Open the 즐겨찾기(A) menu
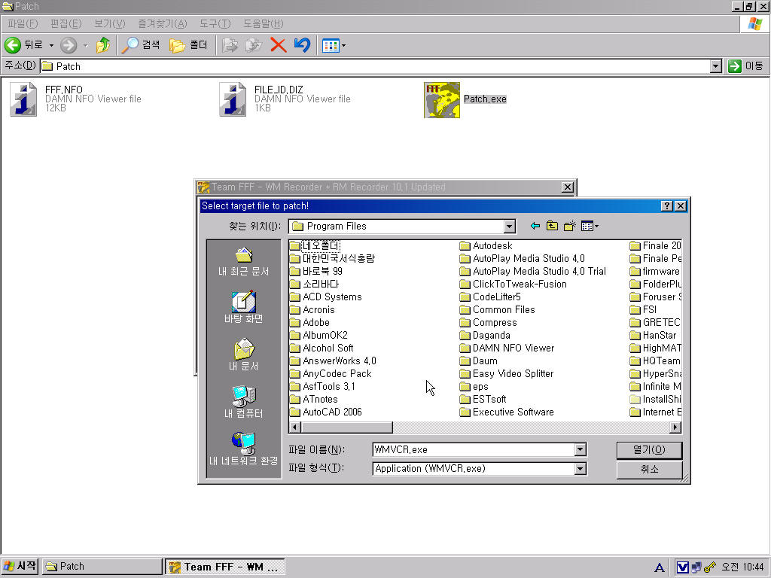771x578 pixels. tap(163, 23)
